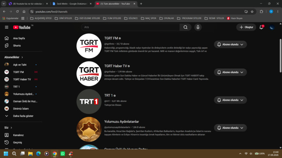
Task: Open Abone olundu dropdown for TGRT Haber TV
Action: click(x=230, y=72)
